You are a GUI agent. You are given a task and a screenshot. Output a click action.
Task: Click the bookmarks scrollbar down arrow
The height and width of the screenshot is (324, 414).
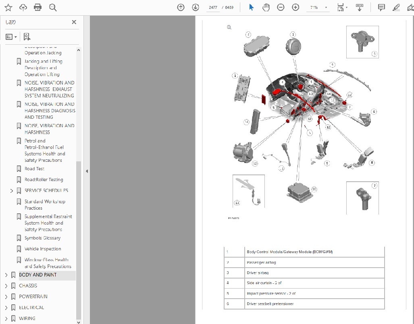click(x=79, y=322)
